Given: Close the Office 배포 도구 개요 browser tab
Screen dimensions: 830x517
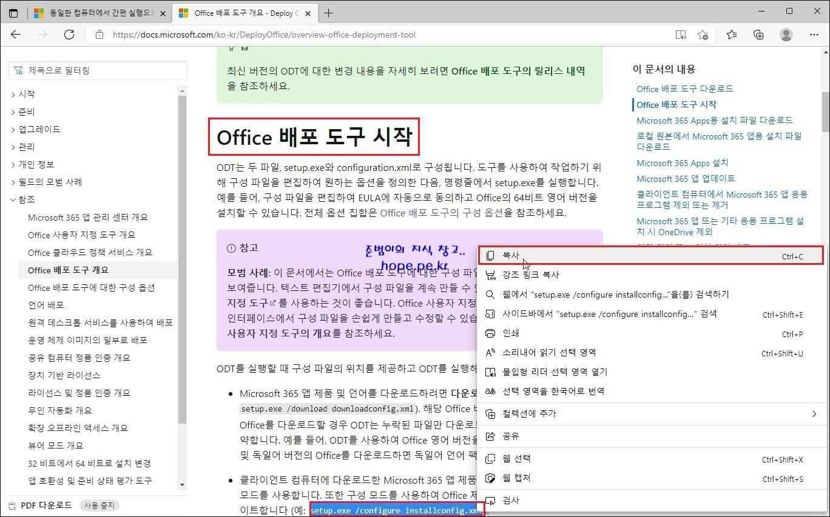Looking at the screenshot, I should point(307,13).
